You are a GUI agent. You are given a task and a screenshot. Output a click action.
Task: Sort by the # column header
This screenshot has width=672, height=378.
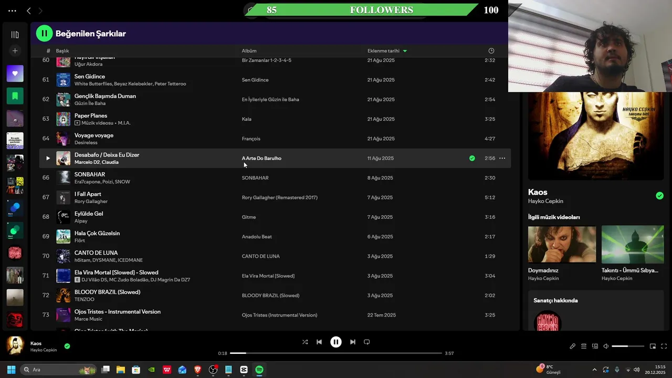coord(48,51)
